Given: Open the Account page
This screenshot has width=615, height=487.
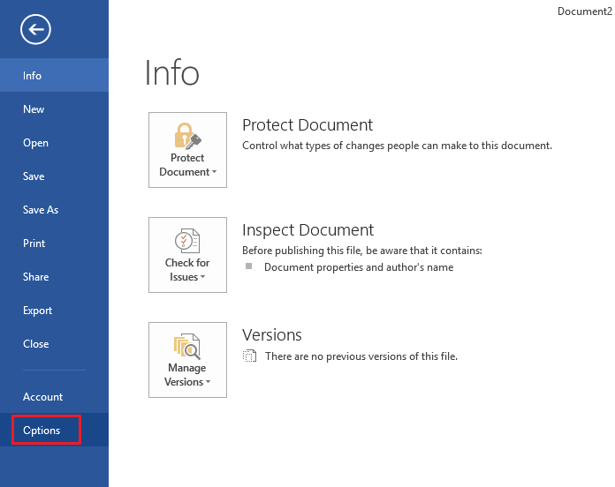Looking at the screenshot, I should tap(54, 396).
